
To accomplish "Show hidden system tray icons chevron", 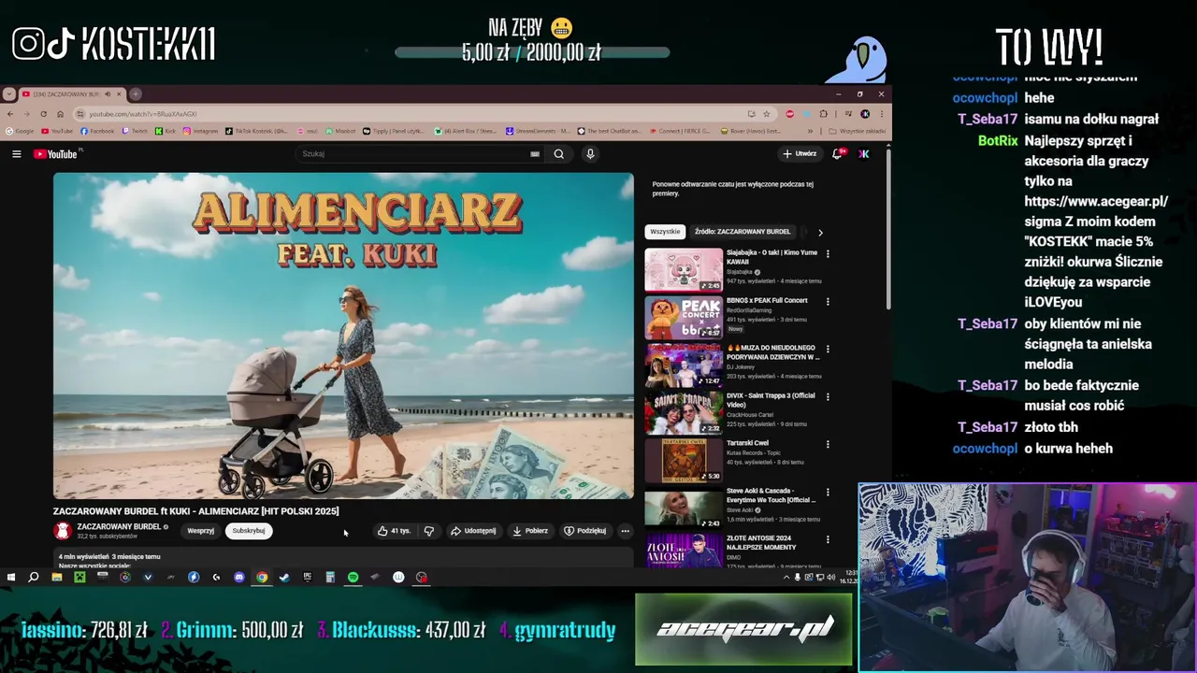I will pyautogui.click(x=786, y=578).
